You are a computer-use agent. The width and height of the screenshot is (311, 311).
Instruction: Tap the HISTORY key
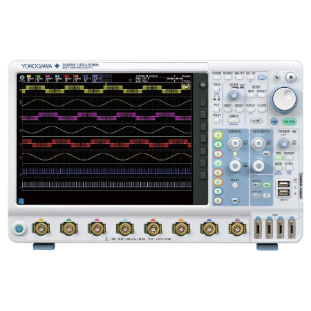(x=256, y=120)
